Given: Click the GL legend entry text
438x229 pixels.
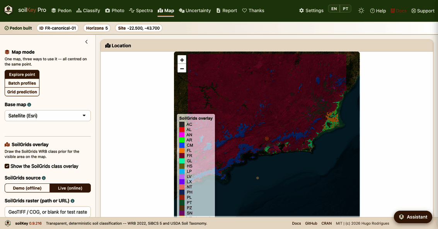Looking at the screenshot, I should point(189,161).
